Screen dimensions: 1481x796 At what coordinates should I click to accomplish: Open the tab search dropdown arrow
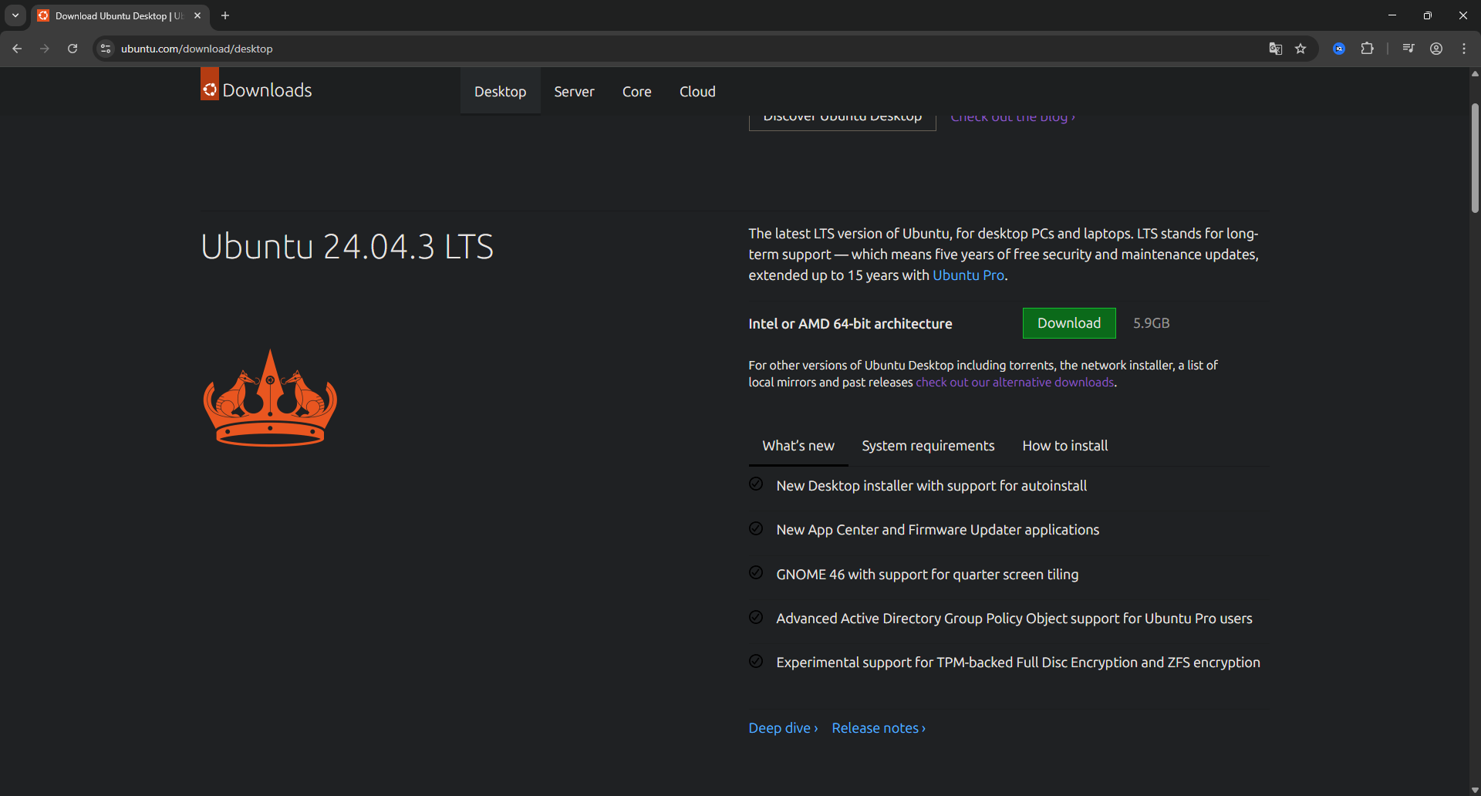tap(15, 15)
